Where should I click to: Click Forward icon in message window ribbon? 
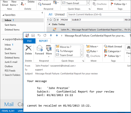pyautogui.click(x=39, y=50)
